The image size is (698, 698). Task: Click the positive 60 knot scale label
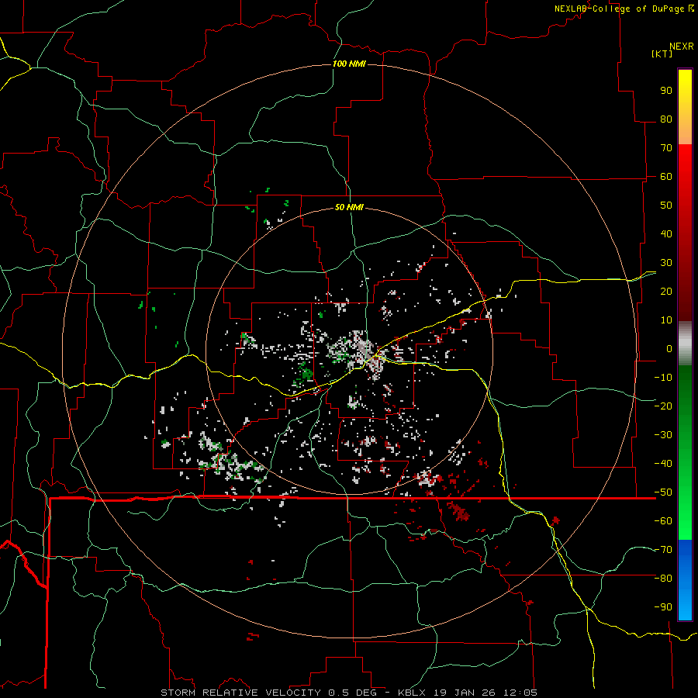pos(666,176)
